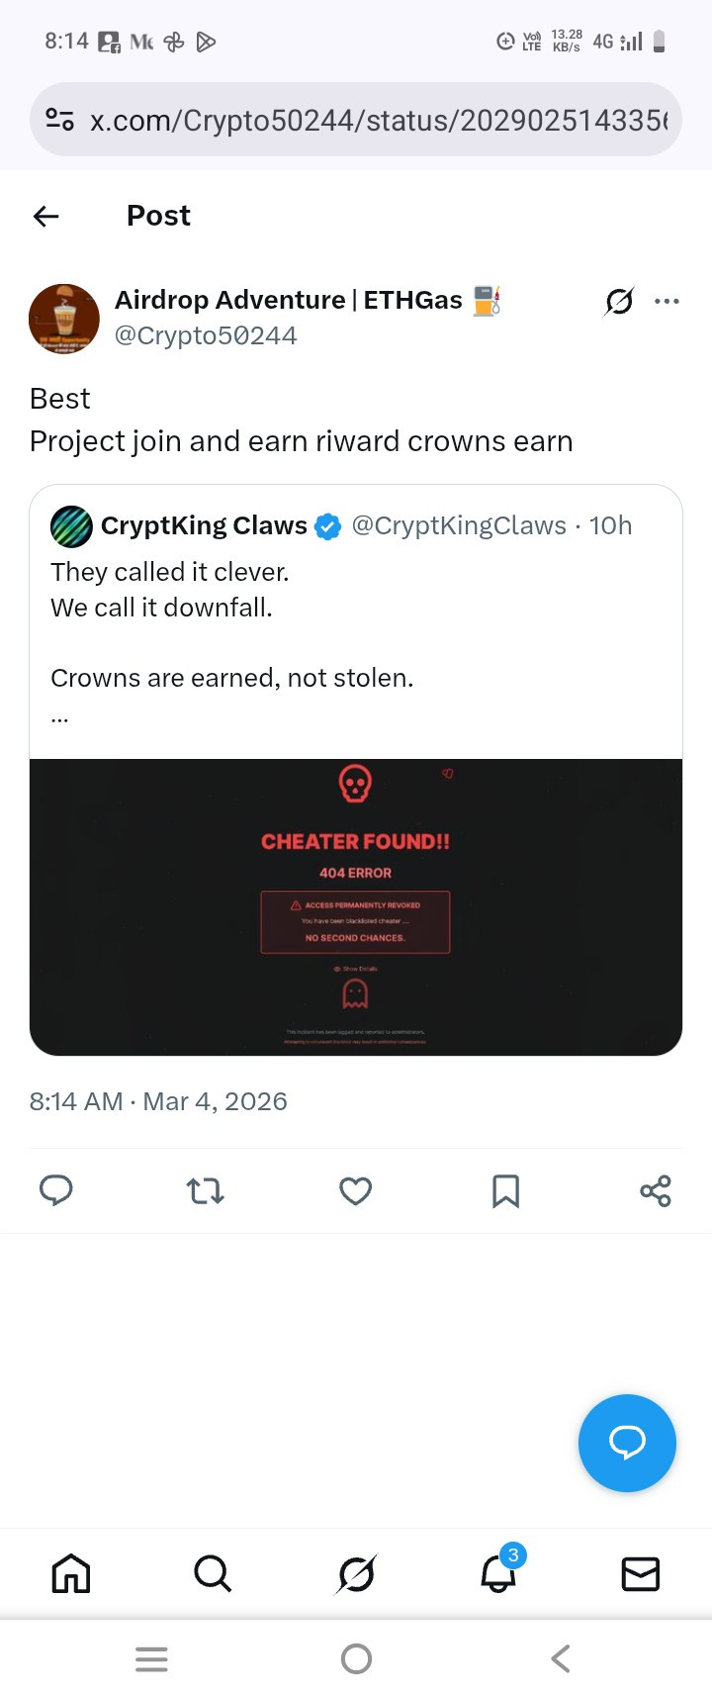
Task: Open site settings icon in address bar
Action: [60, 121]
